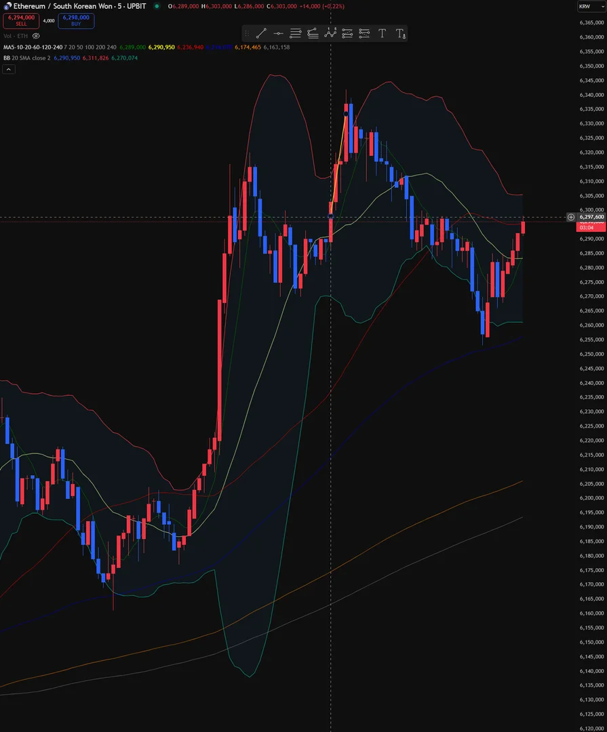The image size is (607, 732).
Task: Select the Long Position drawing tool
Action: 347,34
